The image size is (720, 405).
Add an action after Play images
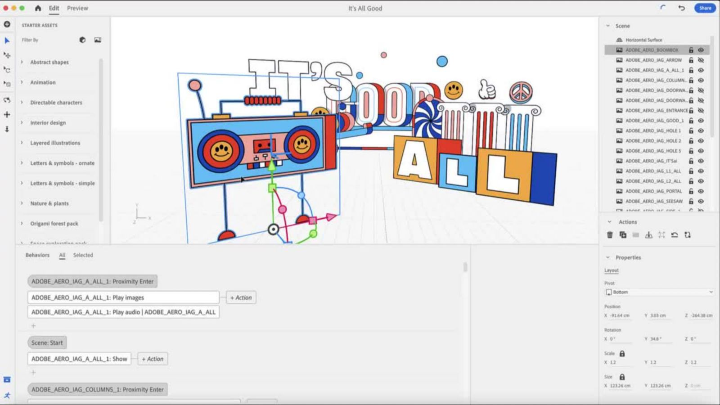point(241,297)
